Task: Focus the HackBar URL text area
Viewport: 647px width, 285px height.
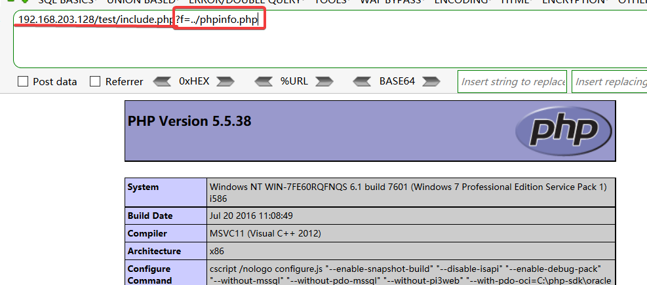Action: click(x=330, y=39)
